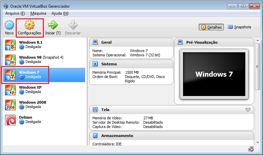
Task: Switch to Detalhes view
Action: coord(211,27)
